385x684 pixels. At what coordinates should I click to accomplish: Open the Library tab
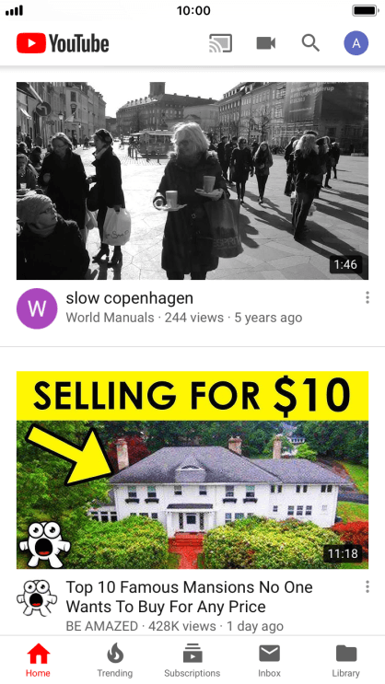(x=346, y=661)
